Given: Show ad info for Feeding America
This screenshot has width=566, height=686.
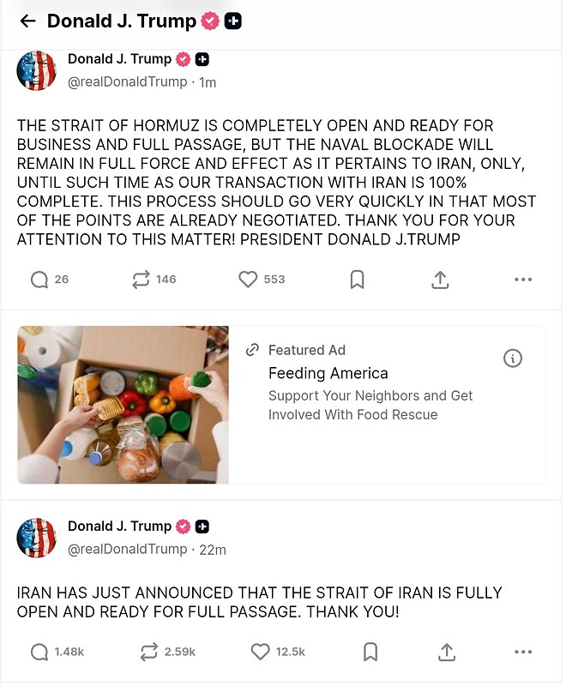Looking at the screenshot, I should (513, 358).
